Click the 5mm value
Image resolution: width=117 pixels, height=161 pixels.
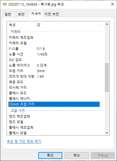pyautogui.click(x=41, y=71)
